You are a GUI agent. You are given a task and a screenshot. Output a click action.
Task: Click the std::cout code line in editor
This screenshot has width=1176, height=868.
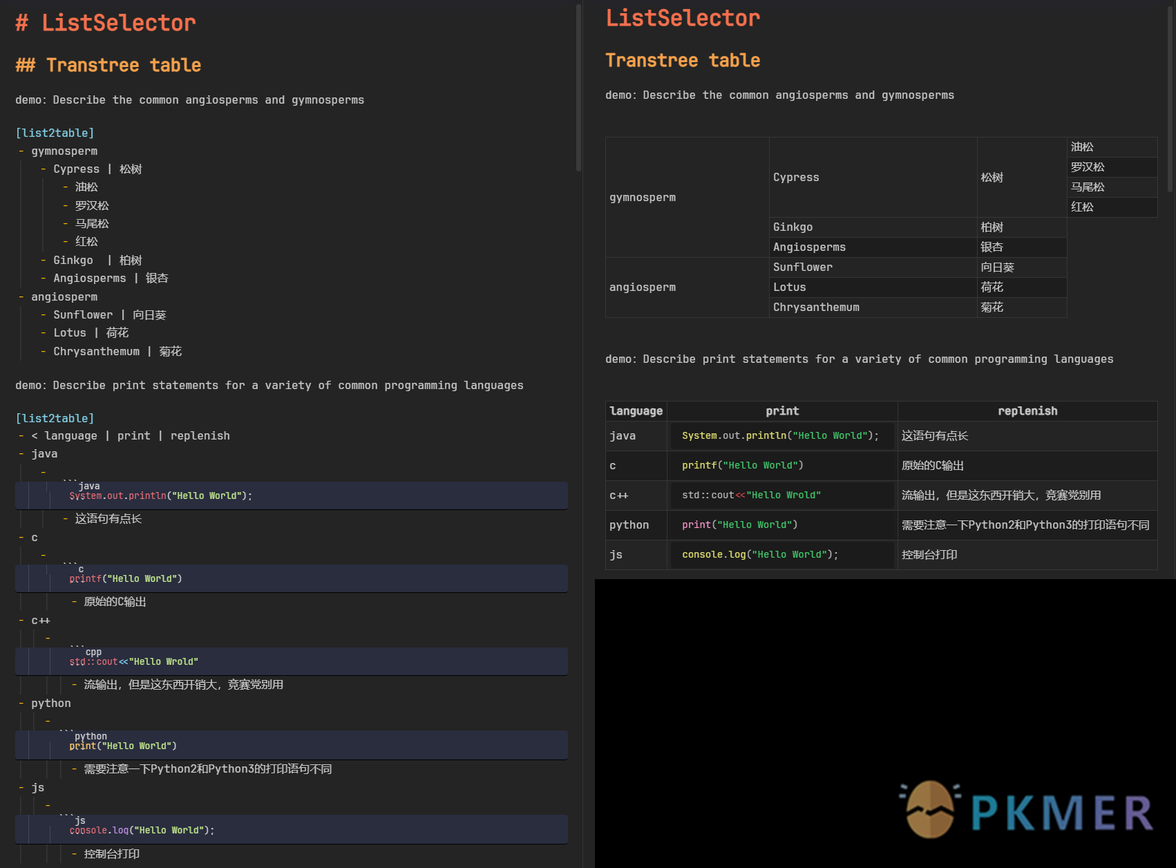(x=134, y=661)
